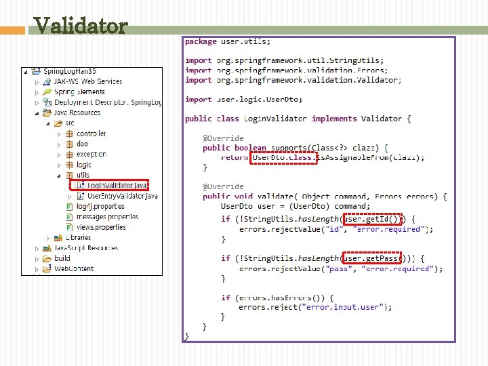Expand Spring Elements node
The image size is (488, 366).
click(x=37, y=93)
